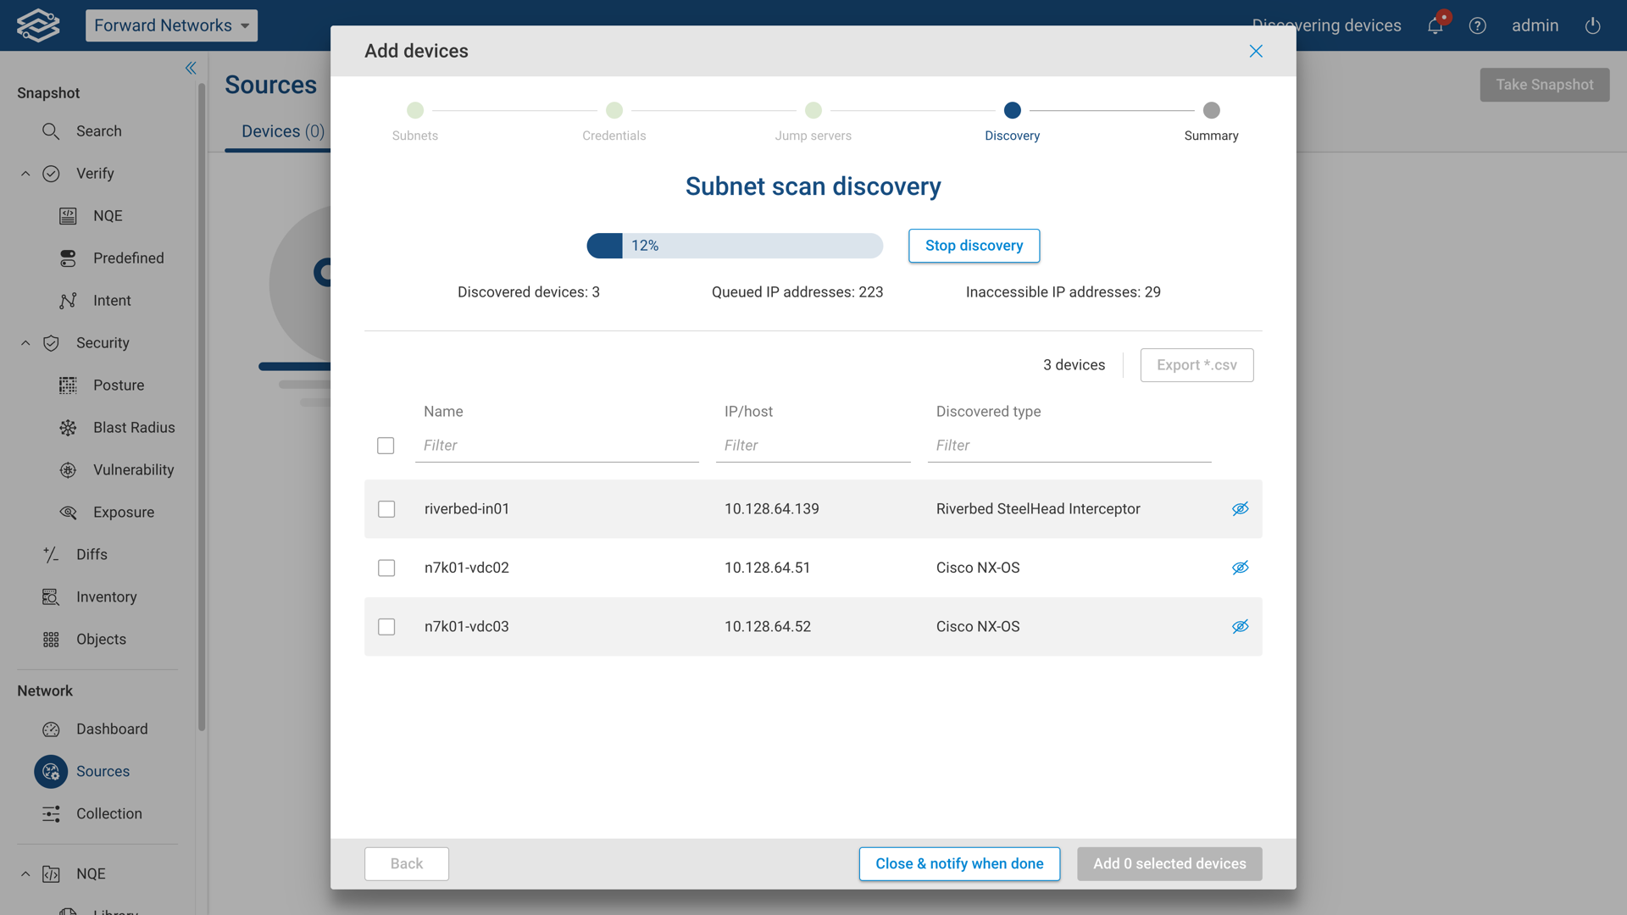Click the IP/host filter field
This screenshot has width=1627, height=915.
click(812, 446)
